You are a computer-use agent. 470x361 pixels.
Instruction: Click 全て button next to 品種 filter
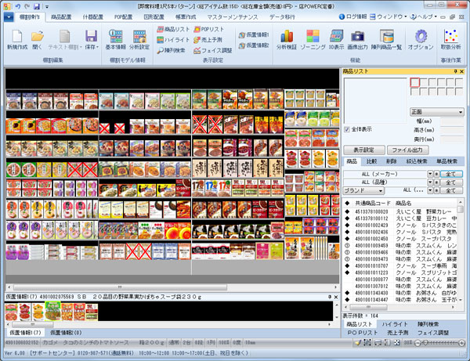click(451, 182)
